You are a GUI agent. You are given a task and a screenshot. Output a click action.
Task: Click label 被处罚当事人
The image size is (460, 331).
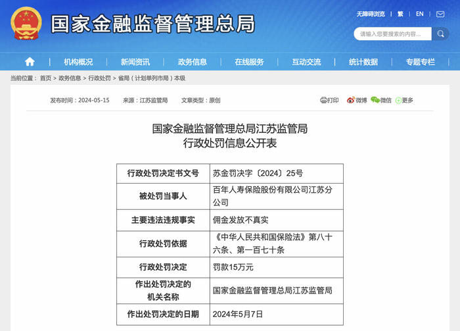[163, 197]
